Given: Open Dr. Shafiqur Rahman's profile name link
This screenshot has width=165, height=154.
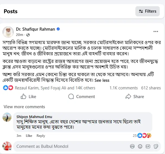Looking at the screenshot, I should 36,29.
